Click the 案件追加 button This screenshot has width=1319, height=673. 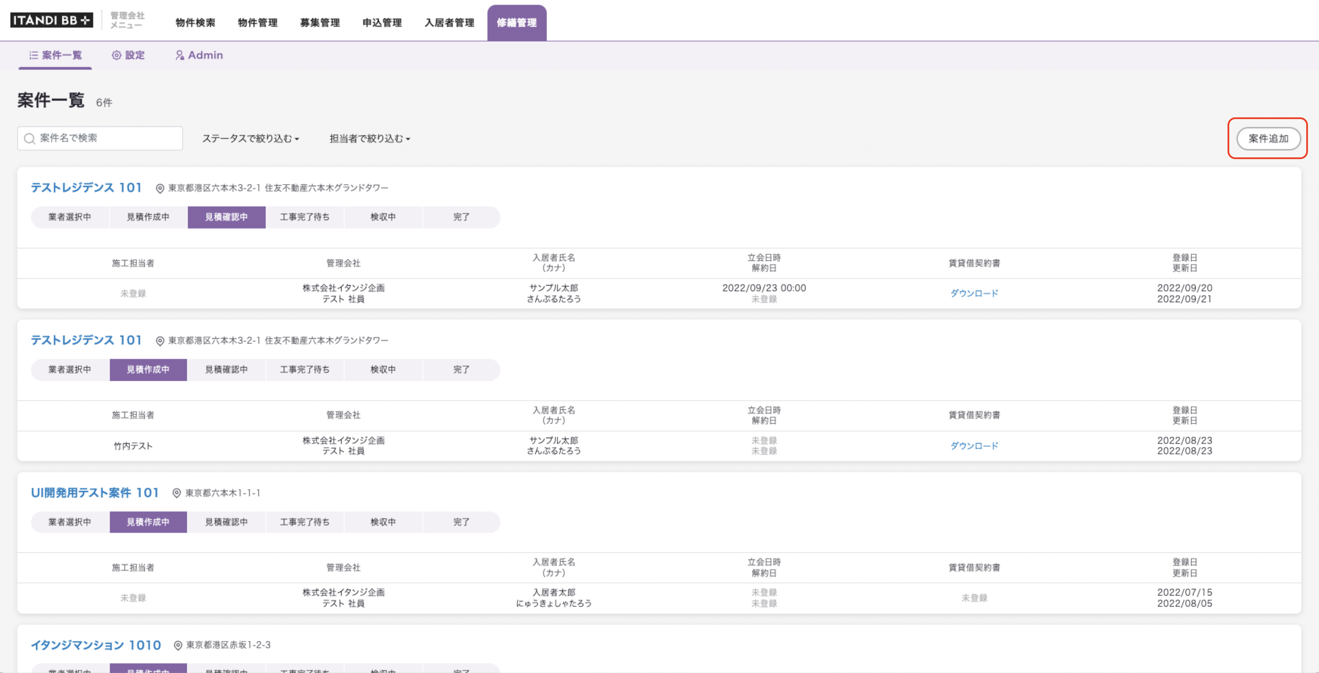point(1268,139)
